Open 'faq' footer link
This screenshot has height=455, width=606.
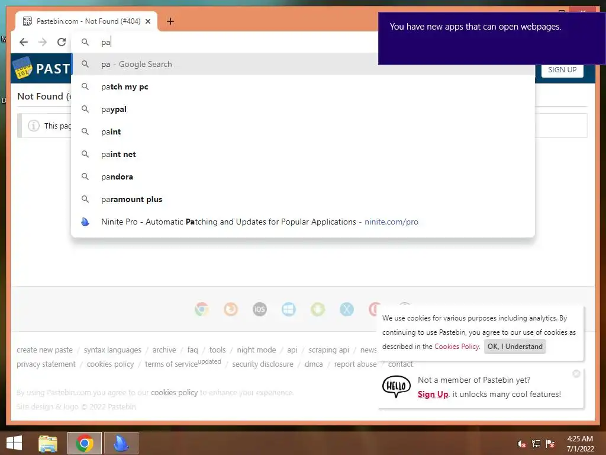(192, 350)
